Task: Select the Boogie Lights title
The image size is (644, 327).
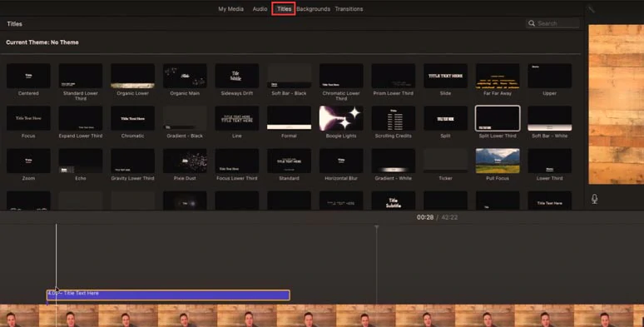Action: tap(341, 118)
